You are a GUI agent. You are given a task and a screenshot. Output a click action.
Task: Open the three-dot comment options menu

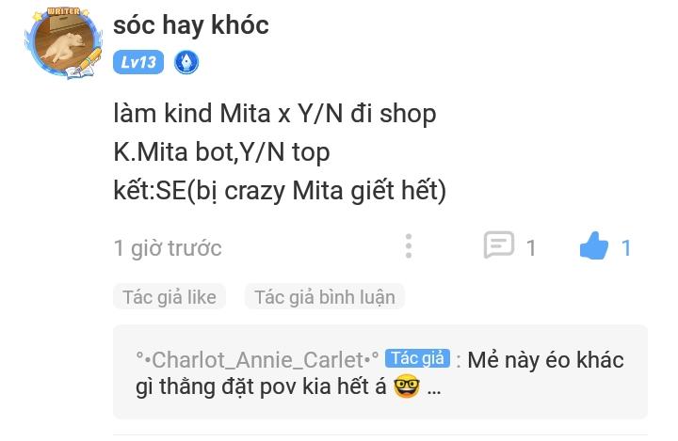point(409,246)
